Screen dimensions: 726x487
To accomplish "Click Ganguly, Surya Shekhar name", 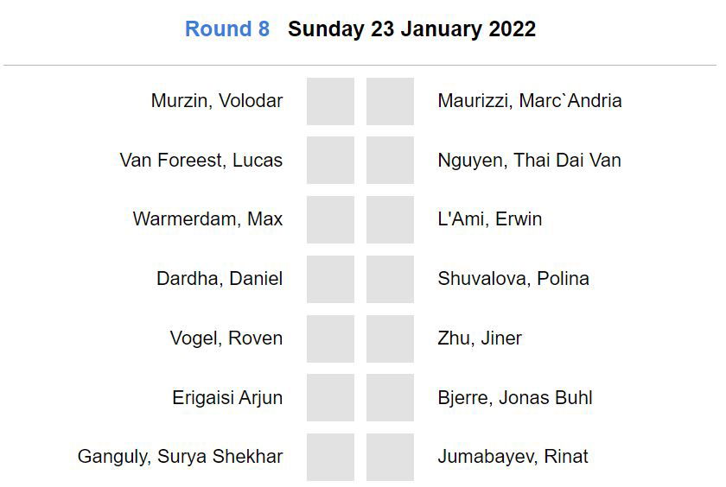I will 181,456.
